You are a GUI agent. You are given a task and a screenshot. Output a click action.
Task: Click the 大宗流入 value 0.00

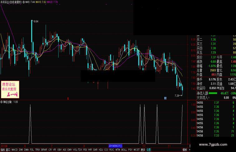(x=226, y=98)
